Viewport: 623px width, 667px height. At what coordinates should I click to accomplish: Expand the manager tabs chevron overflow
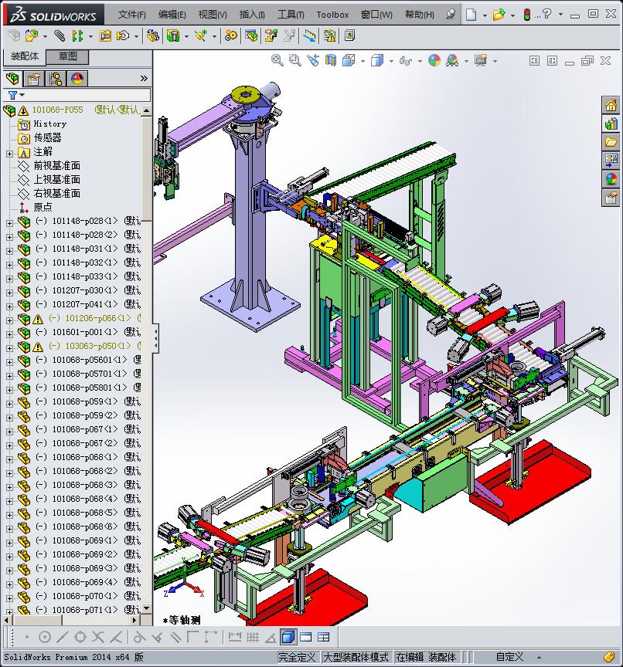144,78
